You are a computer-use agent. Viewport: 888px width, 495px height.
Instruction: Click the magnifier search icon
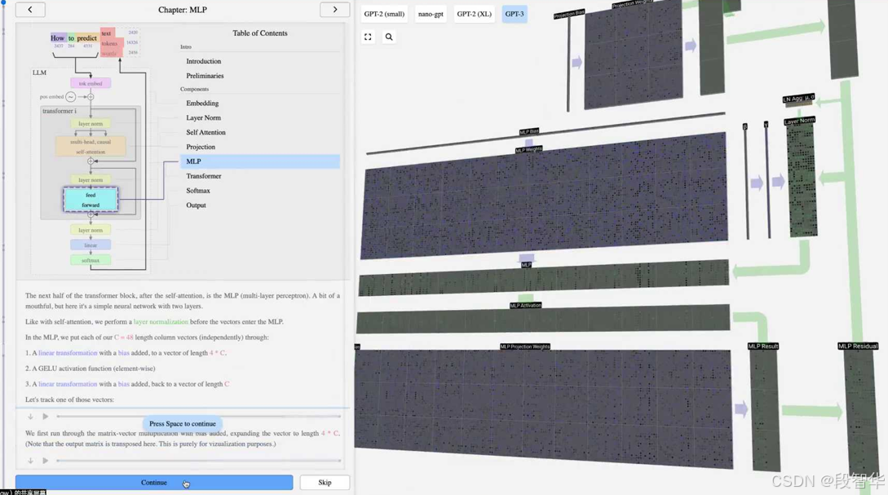(x=389, y=37)
